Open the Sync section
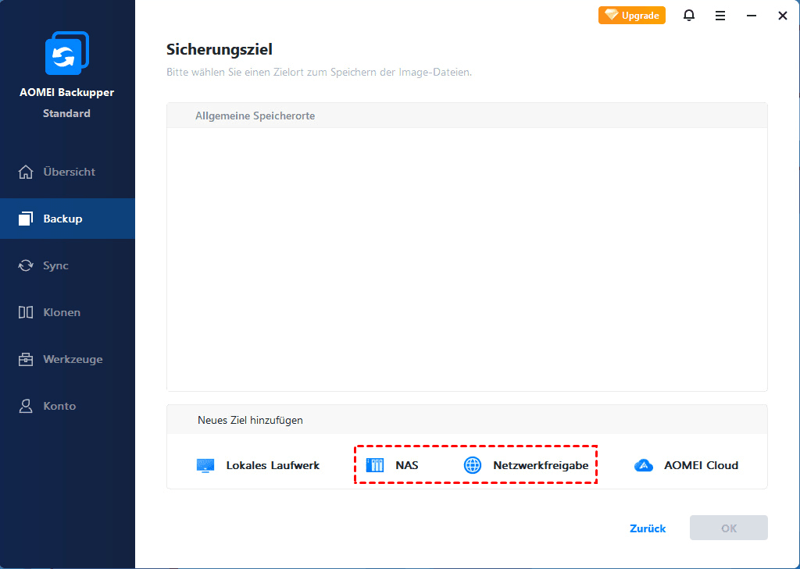800x569 pixels. coord(67,265)
